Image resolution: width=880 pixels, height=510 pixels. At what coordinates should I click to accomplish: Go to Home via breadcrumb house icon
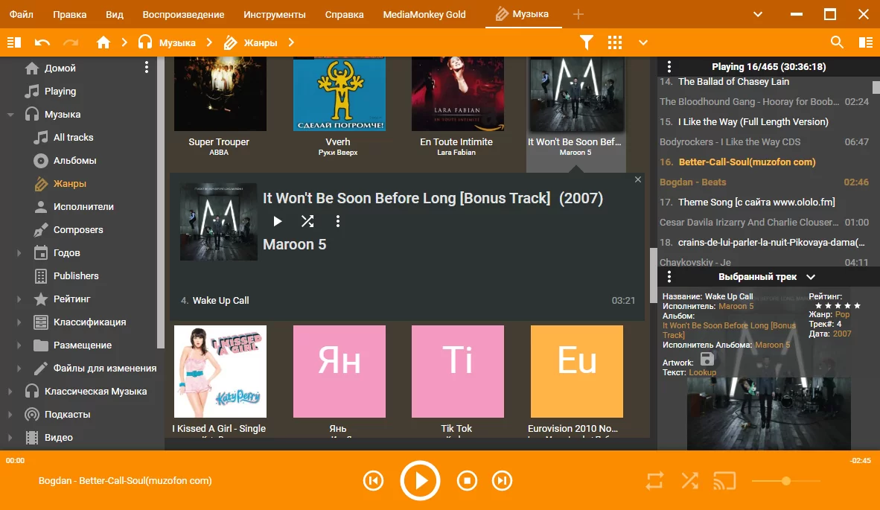pyautogui.click(x=103, y=42)
